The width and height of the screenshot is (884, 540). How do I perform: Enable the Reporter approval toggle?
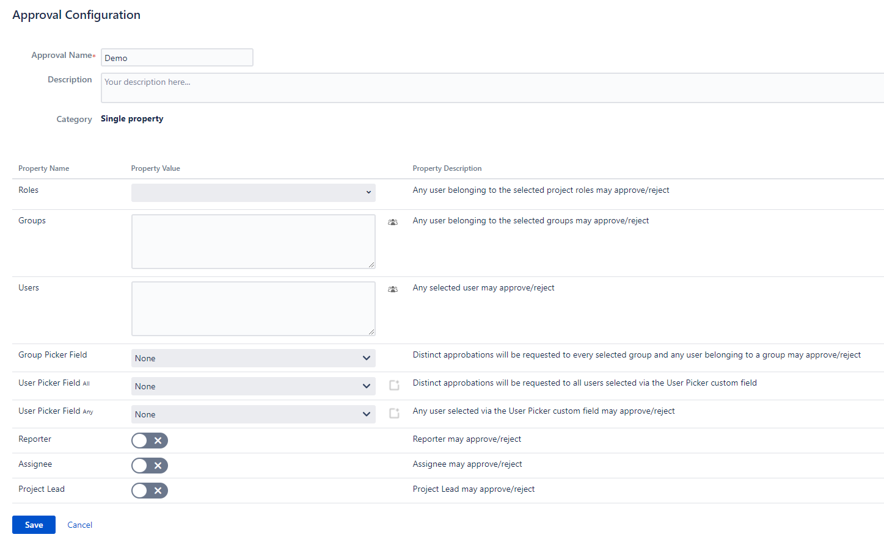coord(149,441)
